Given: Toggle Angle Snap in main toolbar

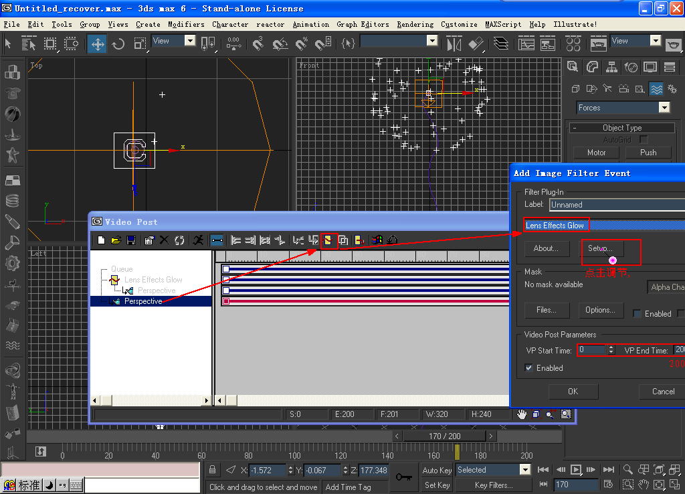Looking at the screenshot, I should click(x=280, y=44).
